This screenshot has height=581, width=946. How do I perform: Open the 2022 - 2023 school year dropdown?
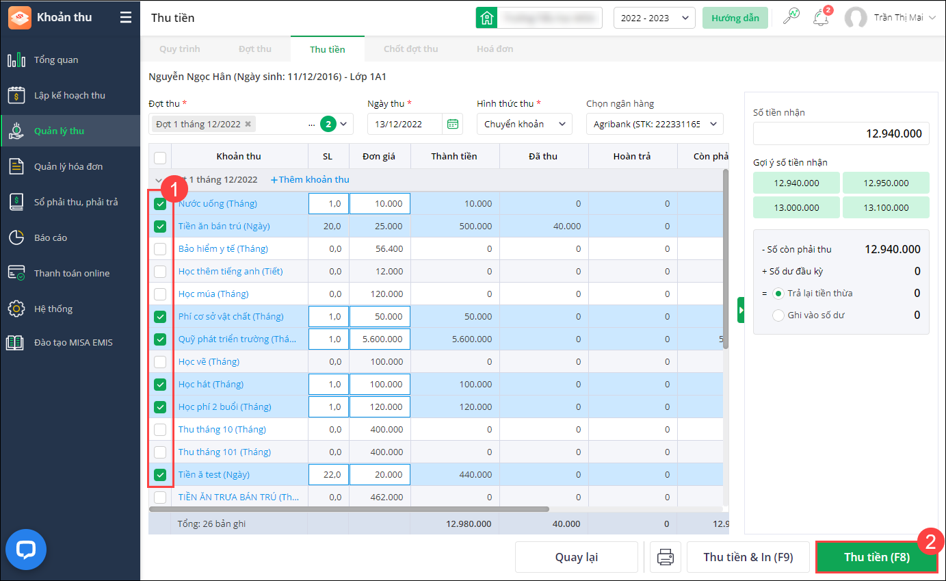click(x=654, y=18)
